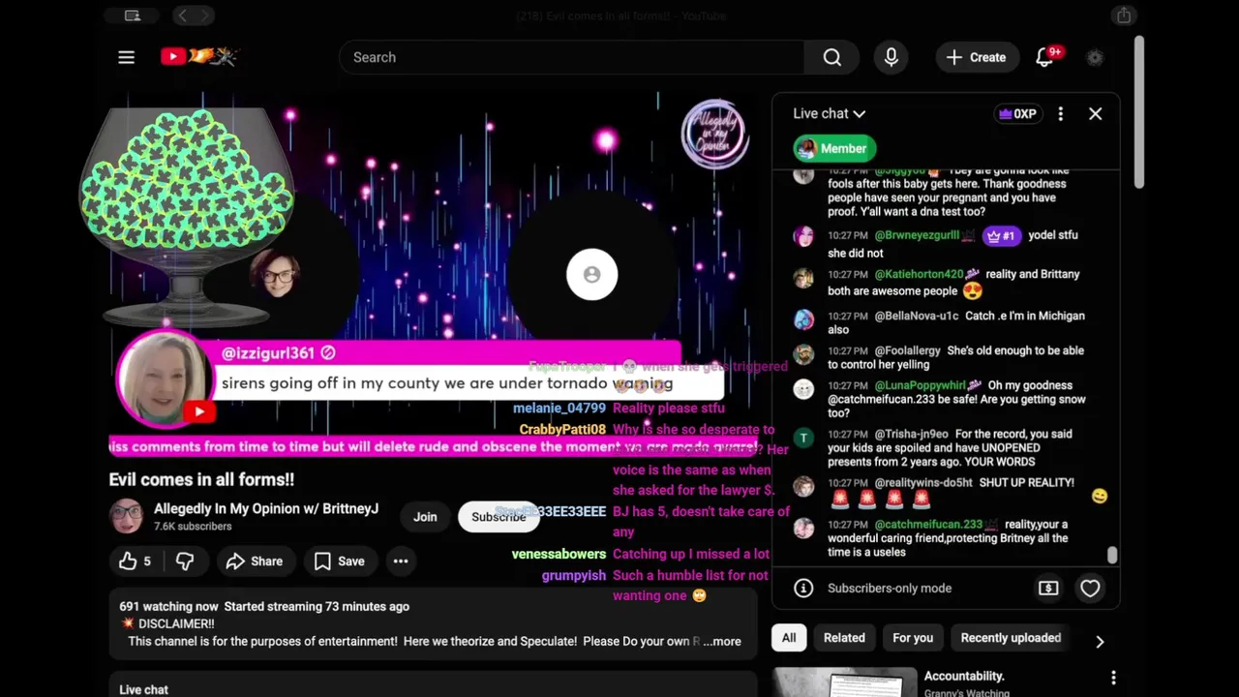Click the #1 crown badge by Brwneyezgurlll
Image resolution: width=1239 pixels, height=697 pixels.
(1001, 235)
